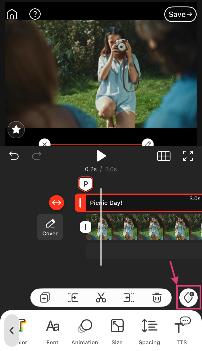
Task: Redo the previous action
Action: (x=37, y=156)
